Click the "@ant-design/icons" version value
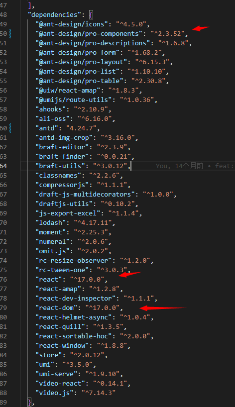The image size is (235, 407). pyautogui.click(x=131, y=24)
